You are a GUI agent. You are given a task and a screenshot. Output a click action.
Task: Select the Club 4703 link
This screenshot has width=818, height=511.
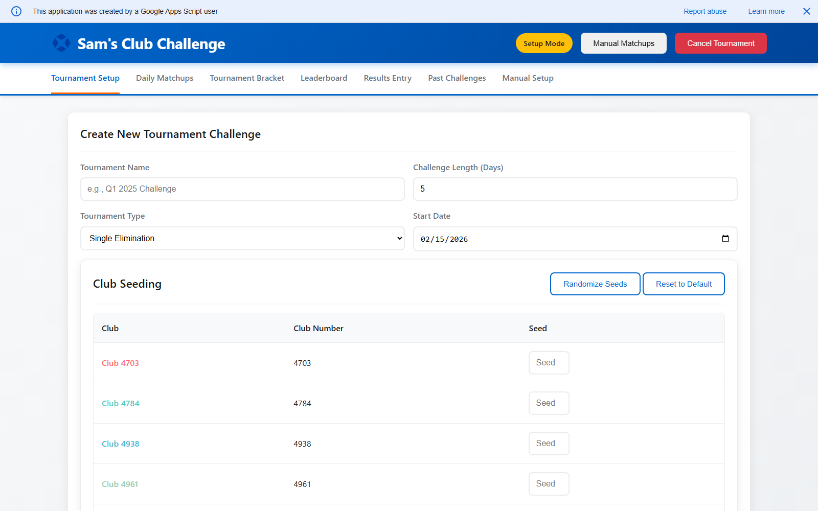point(120,363)
